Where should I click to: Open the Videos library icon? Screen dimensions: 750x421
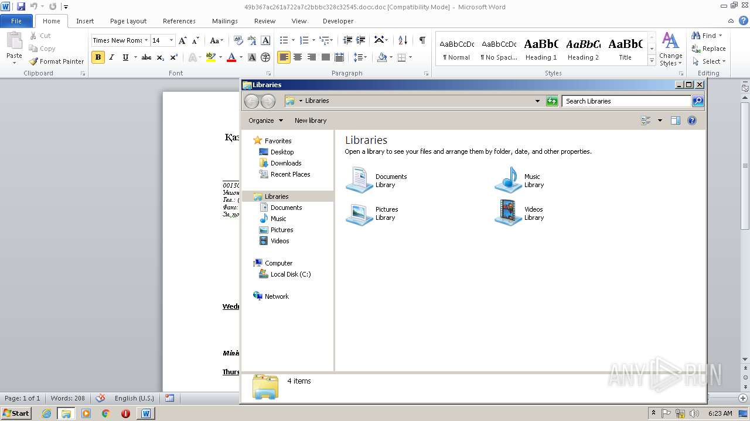[508, 213]
